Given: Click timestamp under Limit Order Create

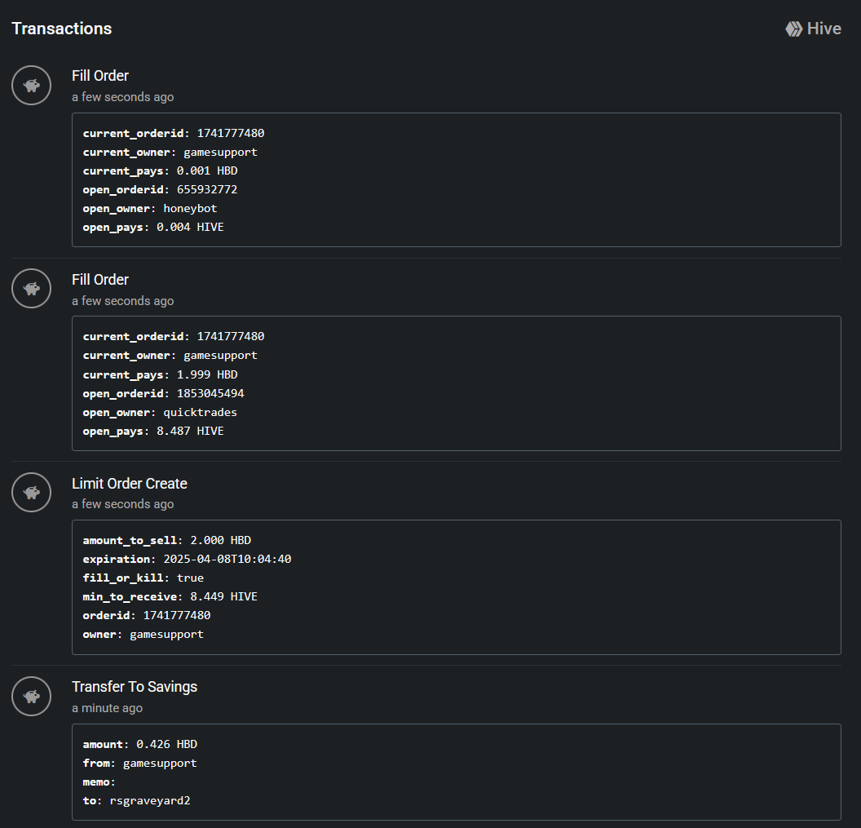Looking at the screenshot, I should (122, 504).
